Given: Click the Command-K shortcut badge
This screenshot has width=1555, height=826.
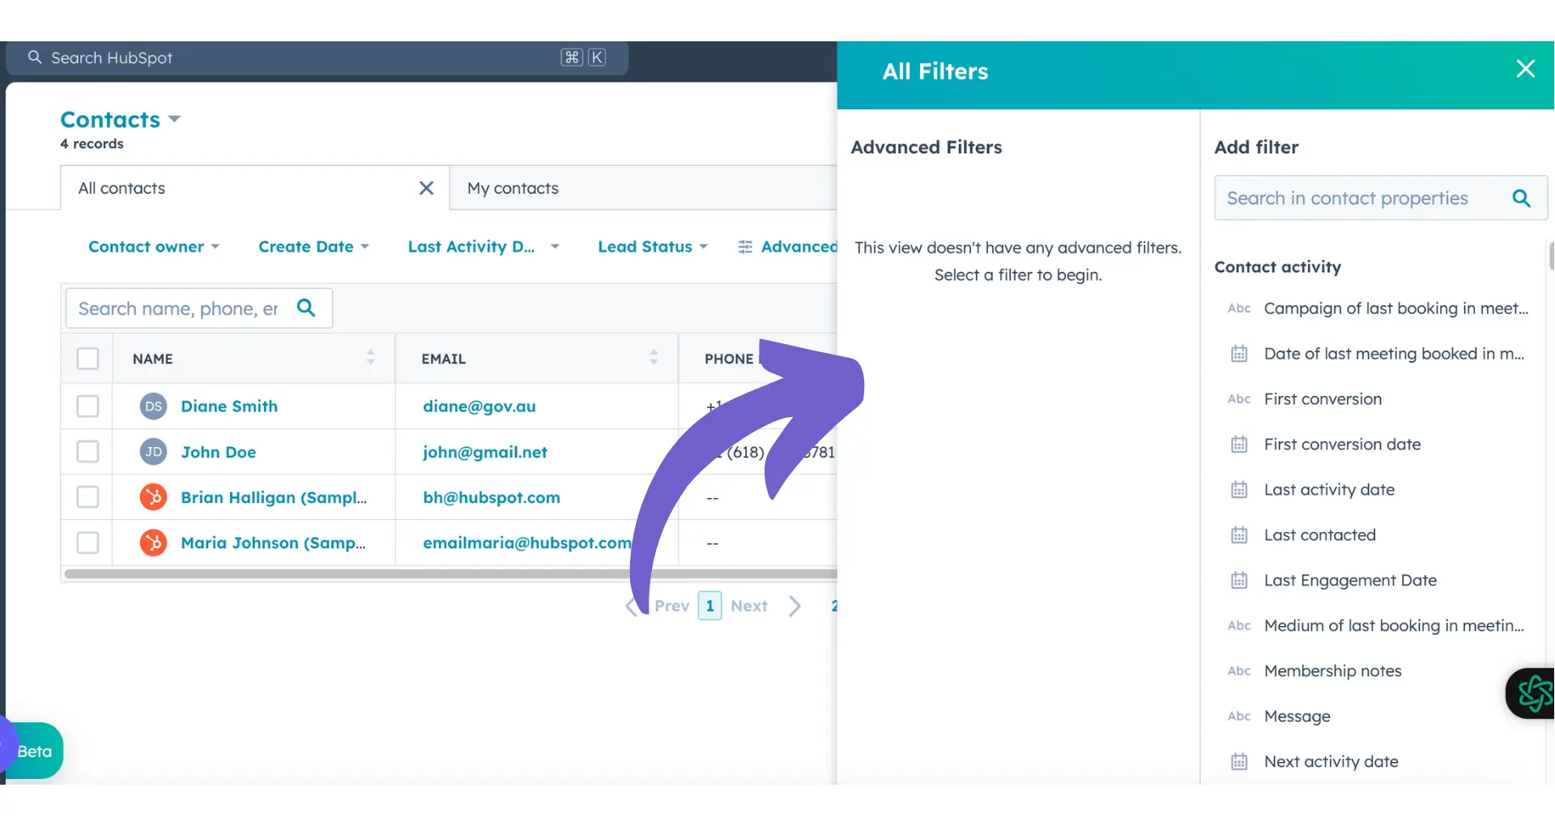Looking at the screenshot, I should (x=583, y=57).
